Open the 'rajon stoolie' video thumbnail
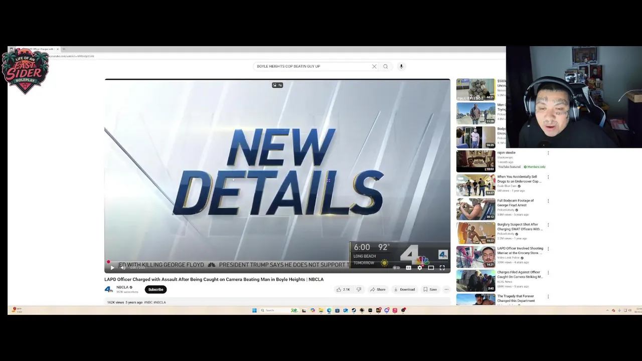The height and width of the screenshot is (361, 642). click(x=475, y=161)
